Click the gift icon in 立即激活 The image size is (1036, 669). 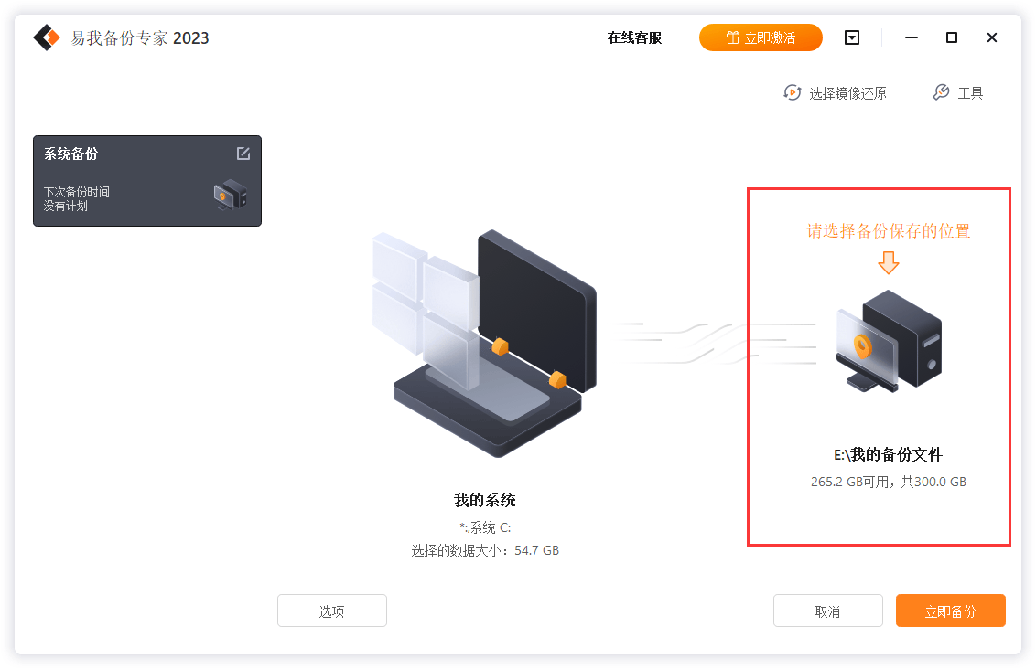733,37
